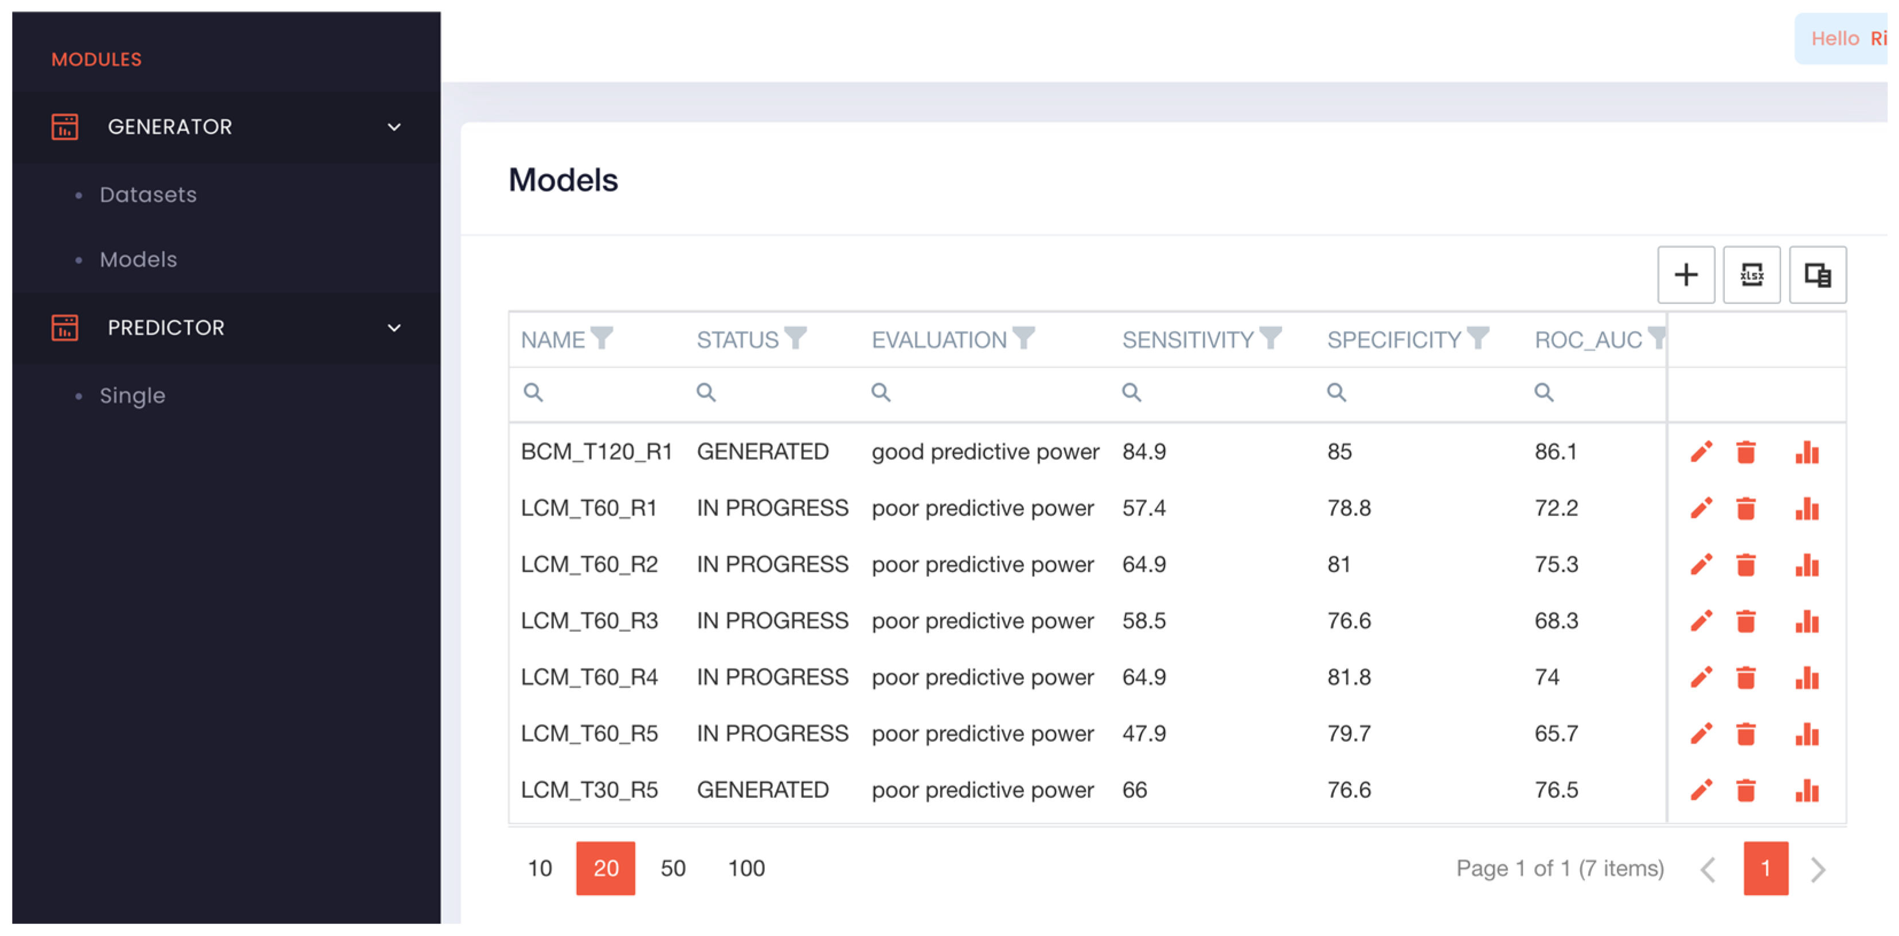This screenshot has width=1899, height=936.
Task: Open the column chooser icon
Action: 1817,275
